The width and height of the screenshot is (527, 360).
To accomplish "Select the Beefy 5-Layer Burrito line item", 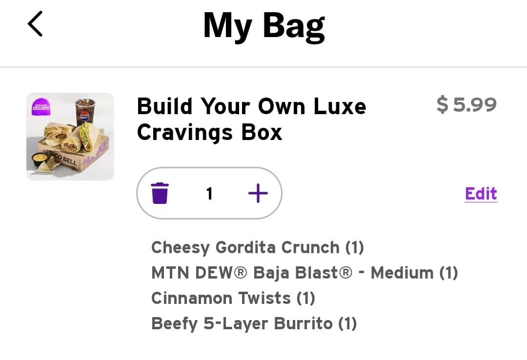I will click(254, 323).
